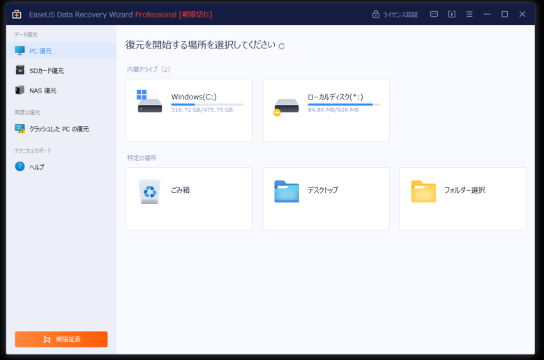Click the import/download icon in the title bar
The height and width of the screenshot is (360, 544).
452,14
